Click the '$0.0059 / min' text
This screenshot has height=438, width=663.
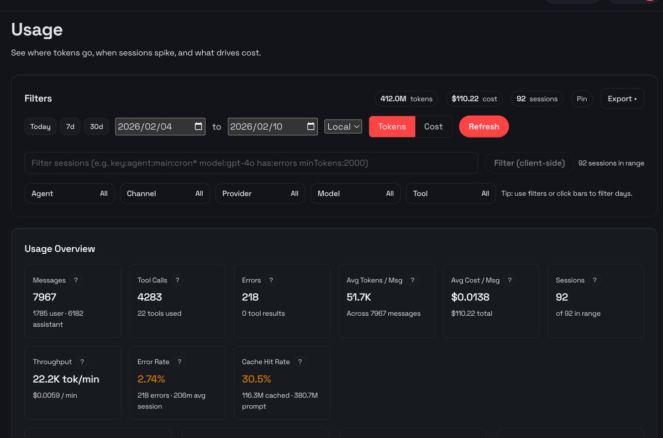(x=56, y=395)
